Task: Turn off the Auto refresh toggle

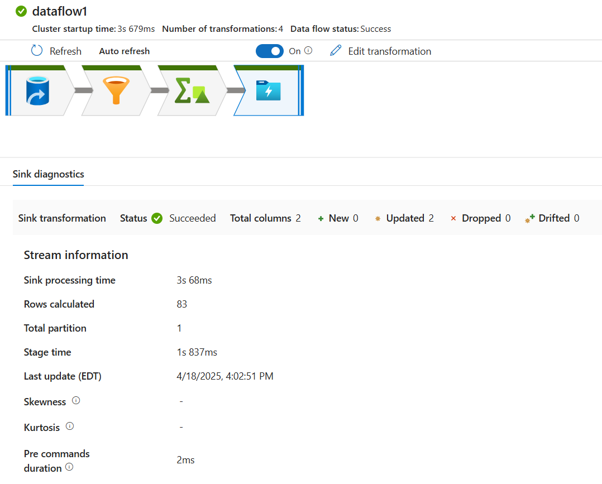Action: [270, 51]
